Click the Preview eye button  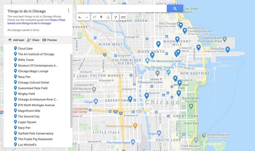pyautogui.click(x=50, y=40)
